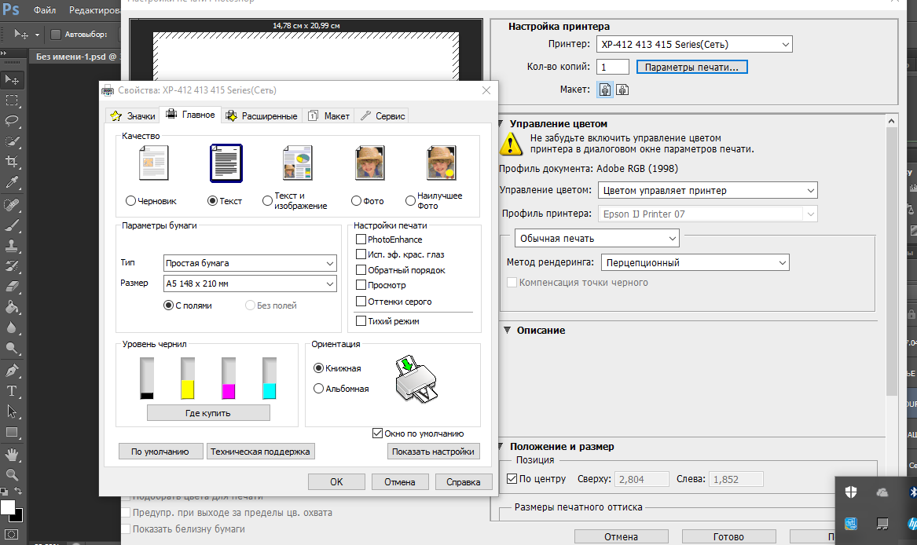917x545 pixels.
Task: Select the Move tool in the toolbar
Action: pos(12,79)
